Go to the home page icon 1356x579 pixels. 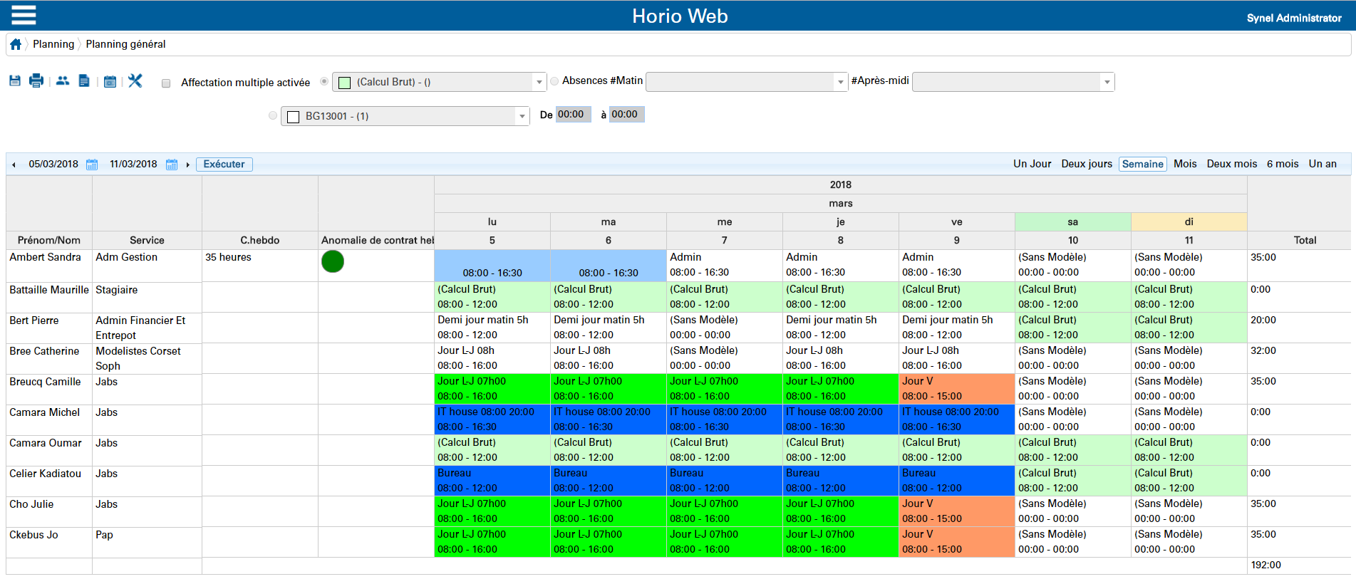(16, 44)
